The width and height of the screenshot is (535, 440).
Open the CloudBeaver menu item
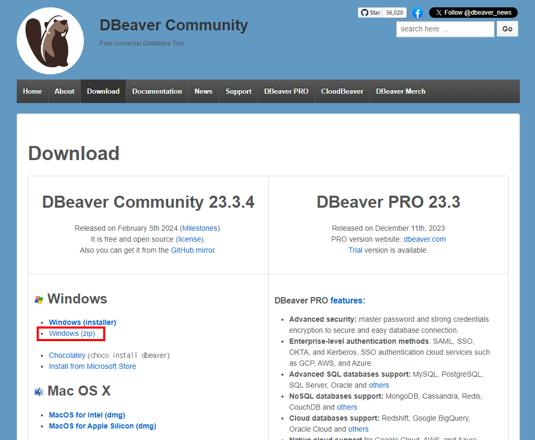click(x=342, y=91)
